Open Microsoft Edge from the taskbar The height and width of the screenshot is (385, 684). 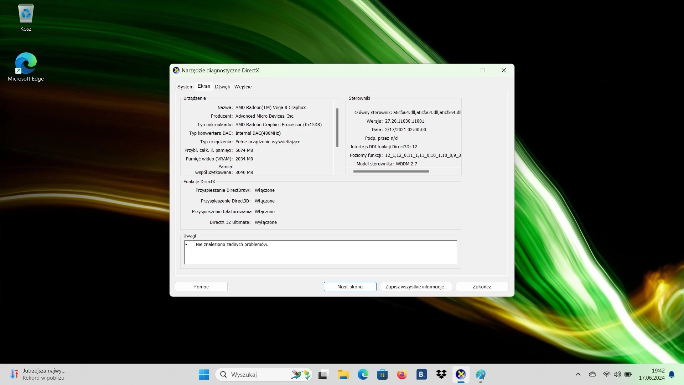tap(363, 375)
